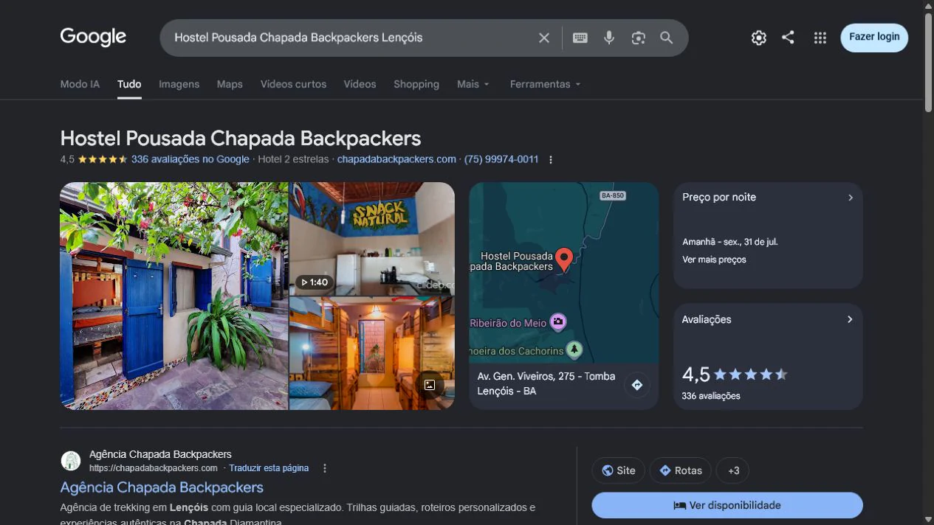Click the date Amanhã - sex., 31 de jul.

pyautogui.click(x=730, y=242)
